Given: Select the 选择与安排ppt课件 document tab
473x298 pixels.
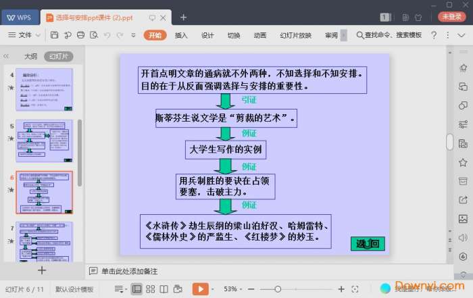Looking at the screenshot, I should point(94,18).
